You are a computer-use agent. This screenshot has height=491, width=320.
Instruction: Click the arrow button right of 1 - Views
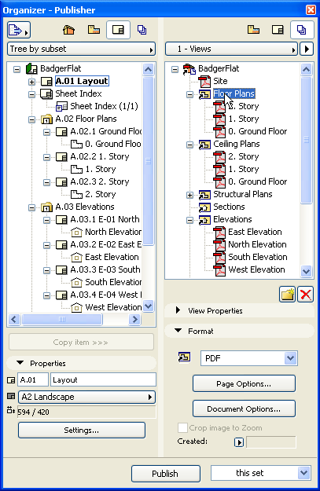(307, 49)
